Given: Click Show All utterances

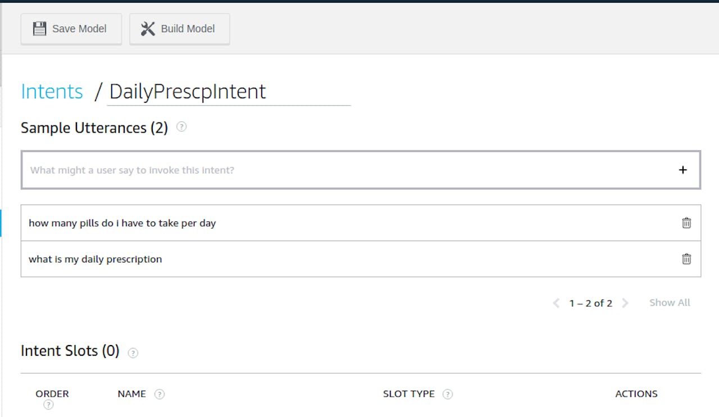Looking at the screenshot, I should point(670,302).
